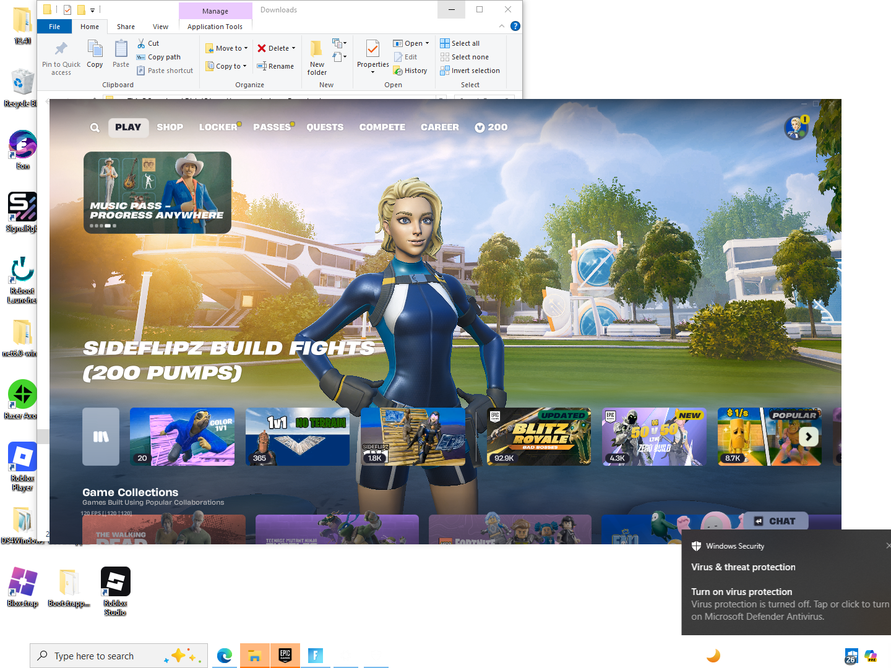Open Bloxstrap desktop shortcut
The image size is (891, 668).
[x=23, y=587]
